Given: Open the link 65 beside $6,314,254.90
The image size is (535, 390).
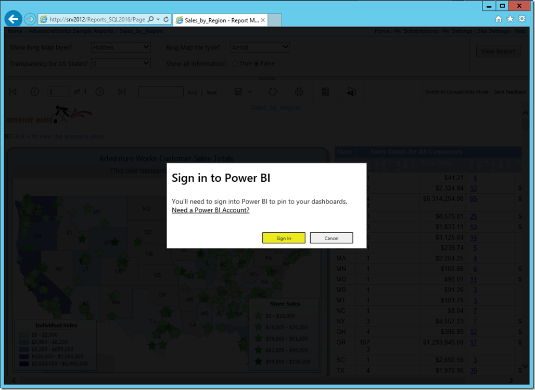Looking at the screenshot, I should (473, 199).
